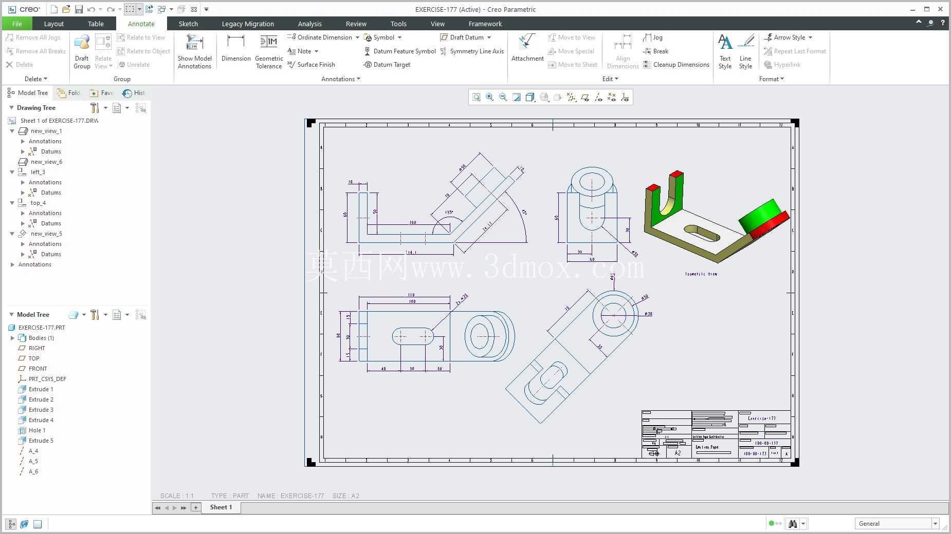Open the Find tool binoculars icon

click(x=793, y=524)
